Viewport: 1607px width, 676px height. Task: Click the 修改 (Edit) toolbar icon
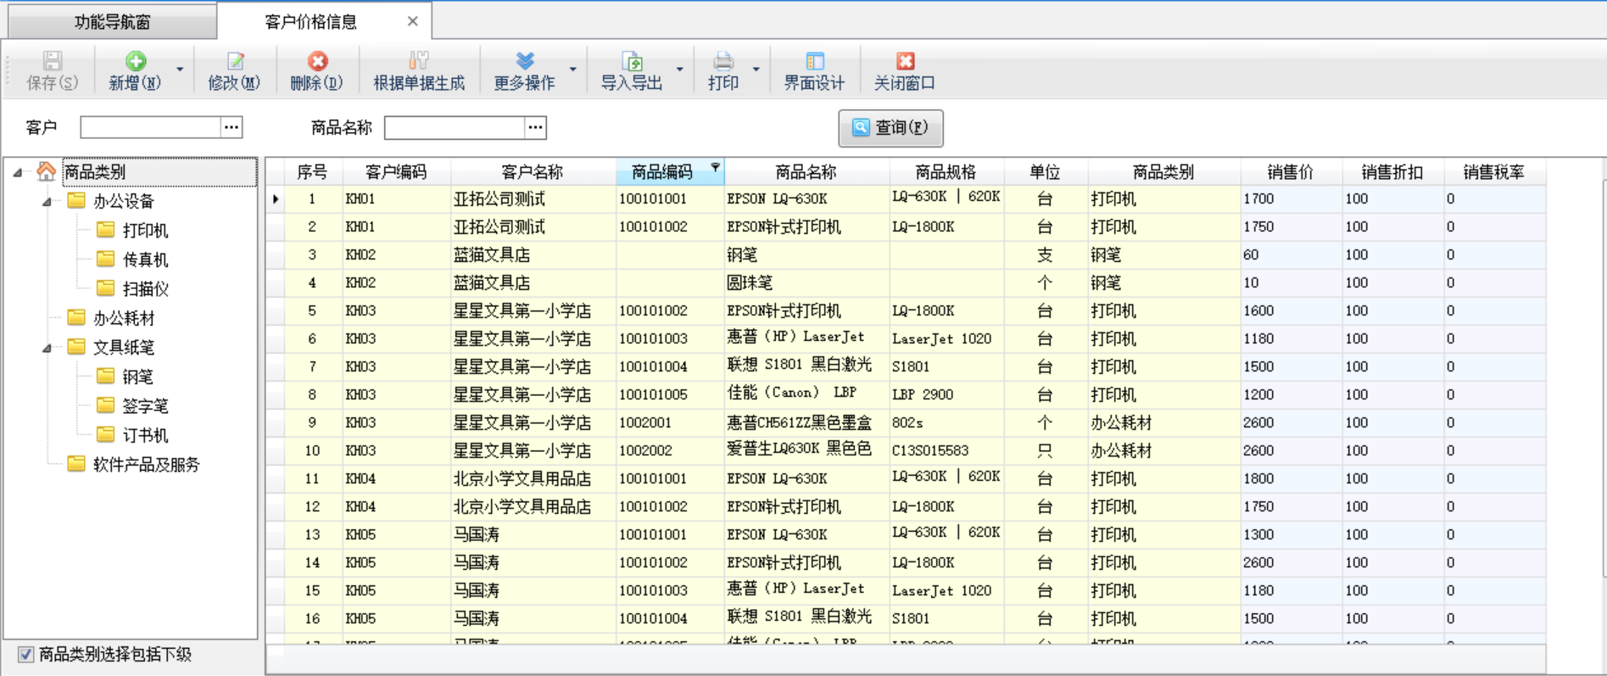[234, 61]
